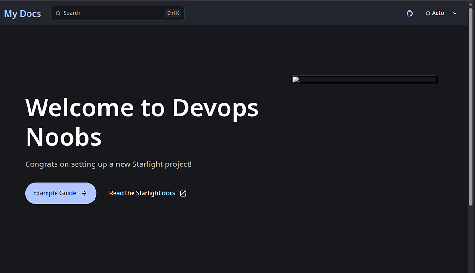Click the Ctrl K shortcut badge

[173, 13]
